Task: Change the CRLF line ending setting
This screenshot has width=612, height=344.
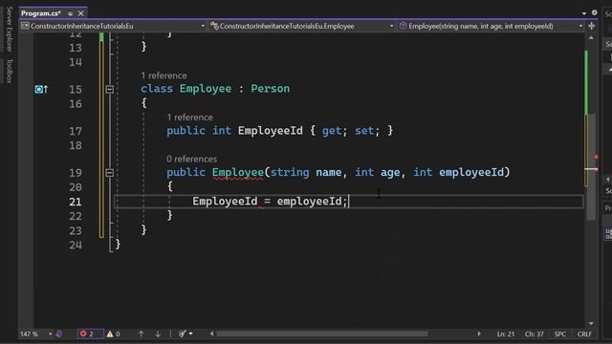Action: point(584,333)
